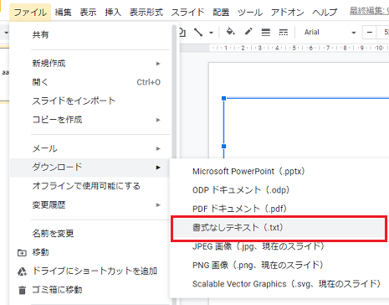Click the 最終編集 link

click(369, 11)
